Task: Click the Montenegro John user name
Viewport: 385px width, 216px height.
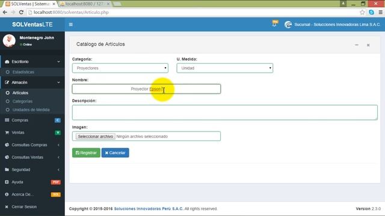Action: (x=37, y=38)
